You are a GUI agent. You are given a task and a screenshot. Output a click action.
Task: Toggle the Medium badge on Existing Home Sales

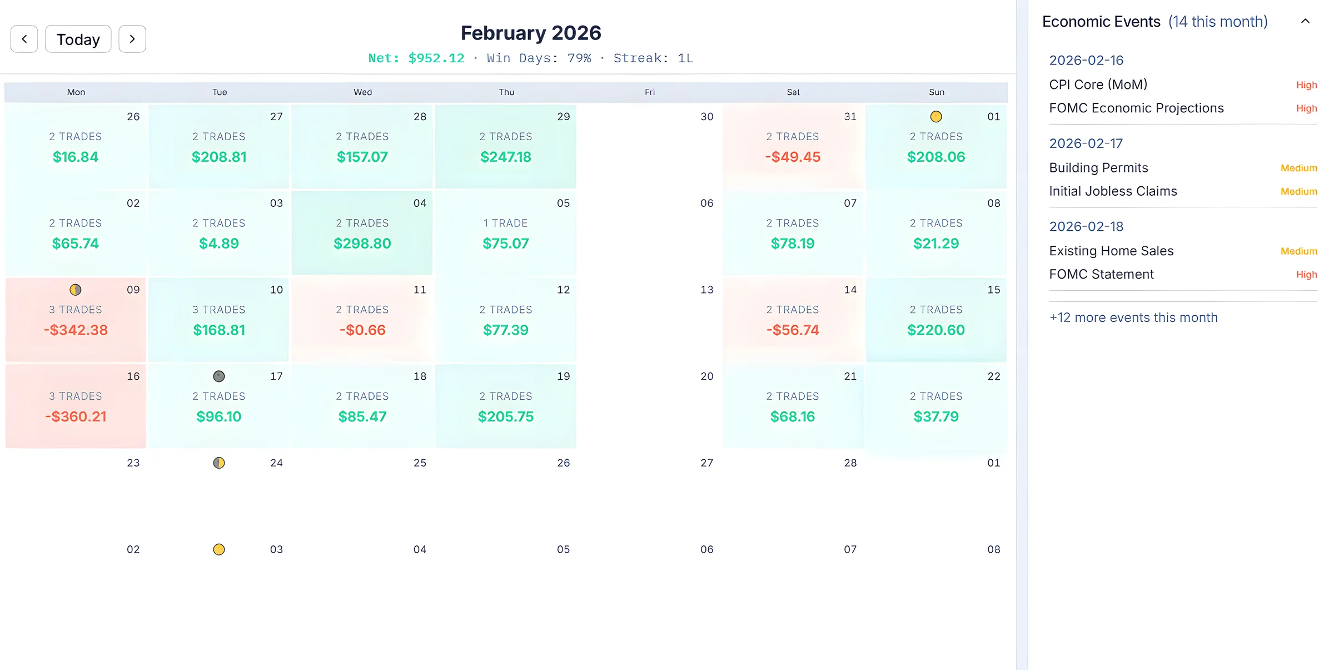(x=1298, y=251)
